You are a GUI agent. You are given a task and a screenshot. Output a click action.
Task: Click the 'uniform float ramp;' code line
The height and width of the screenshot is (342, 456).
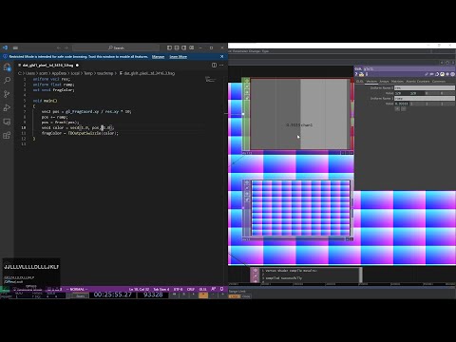tap(53, 85)
